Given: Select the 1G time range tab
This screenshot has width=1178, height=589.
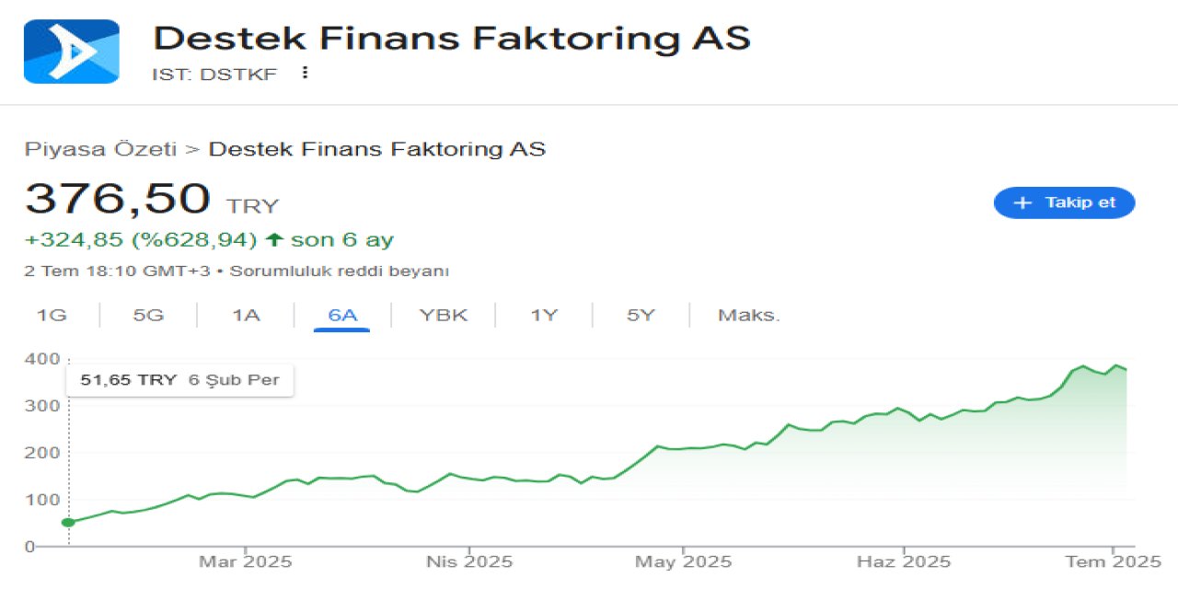Looking at the screenshot, I should coord(52,315).
